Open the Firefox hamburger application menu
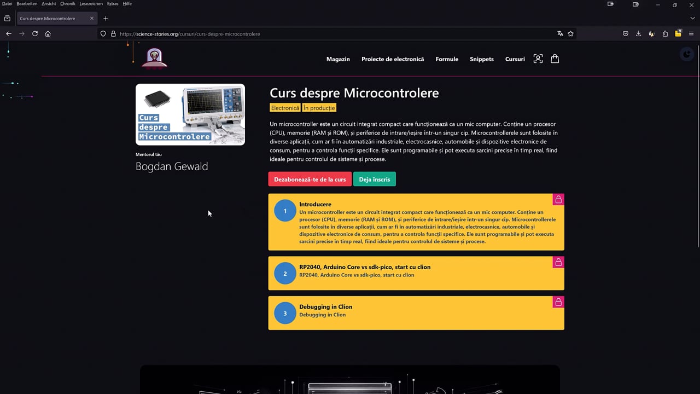This screenshot has height=394, width=700. (x=691, y=33)
